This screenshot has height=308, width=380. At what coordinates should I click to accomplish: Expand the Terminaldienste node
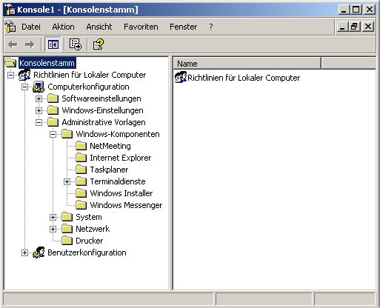pyautogui.click(x=67, y=181)
